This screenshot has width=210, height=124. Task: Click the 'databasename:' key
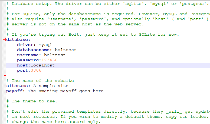point(34,50)
